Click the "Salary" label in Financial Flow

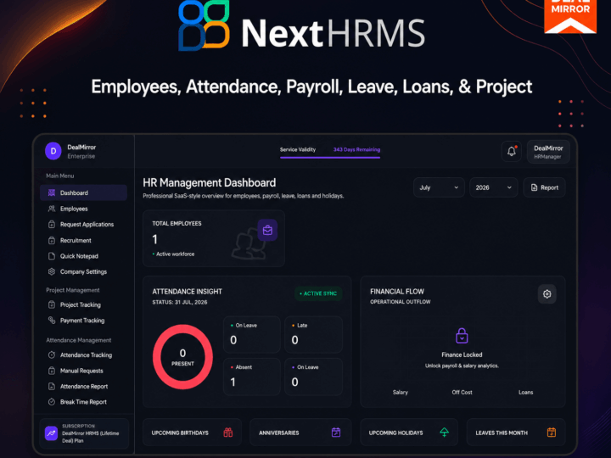[401, 392]
